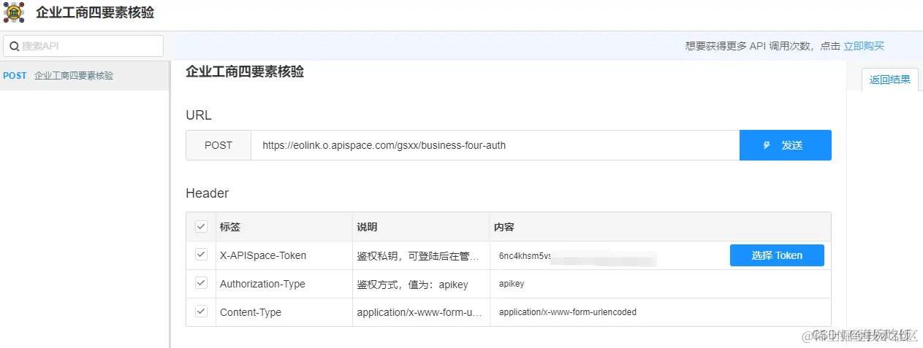The image size is (923, 348).
Task: Toggle the select-all checkbox in the table header
Action: click(x=201, y=227)
